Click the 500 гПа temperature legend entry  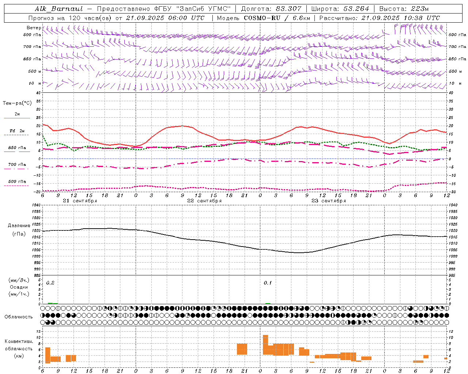17,182
